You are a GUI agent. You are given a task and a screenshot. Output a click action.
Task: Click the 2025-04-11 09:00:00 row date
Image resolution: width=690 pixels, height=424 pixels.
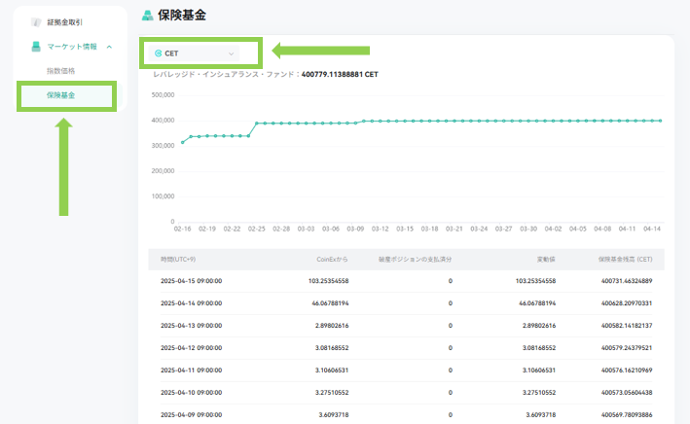[x=191, y=370]
